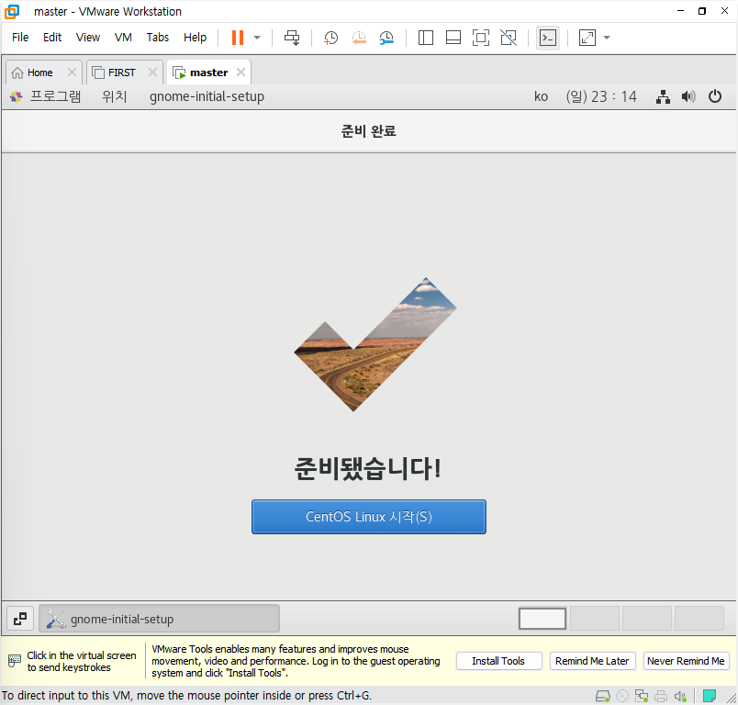This screenshot has height=705, width=738.
Task: Open the console view icon
Action: [548, 38]
